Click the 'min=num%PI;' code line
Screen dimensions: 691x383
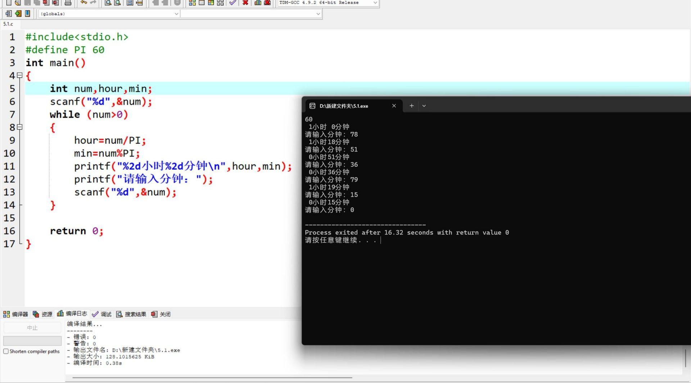(x=107, y=153)
